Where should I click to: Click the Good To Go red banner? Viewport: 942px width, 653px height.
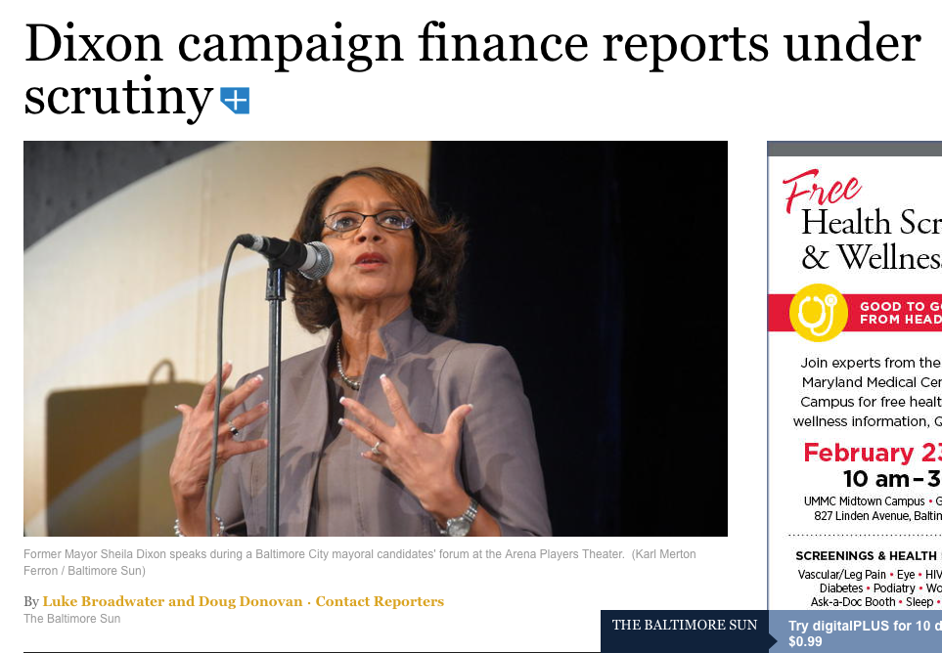coord(855,313)
